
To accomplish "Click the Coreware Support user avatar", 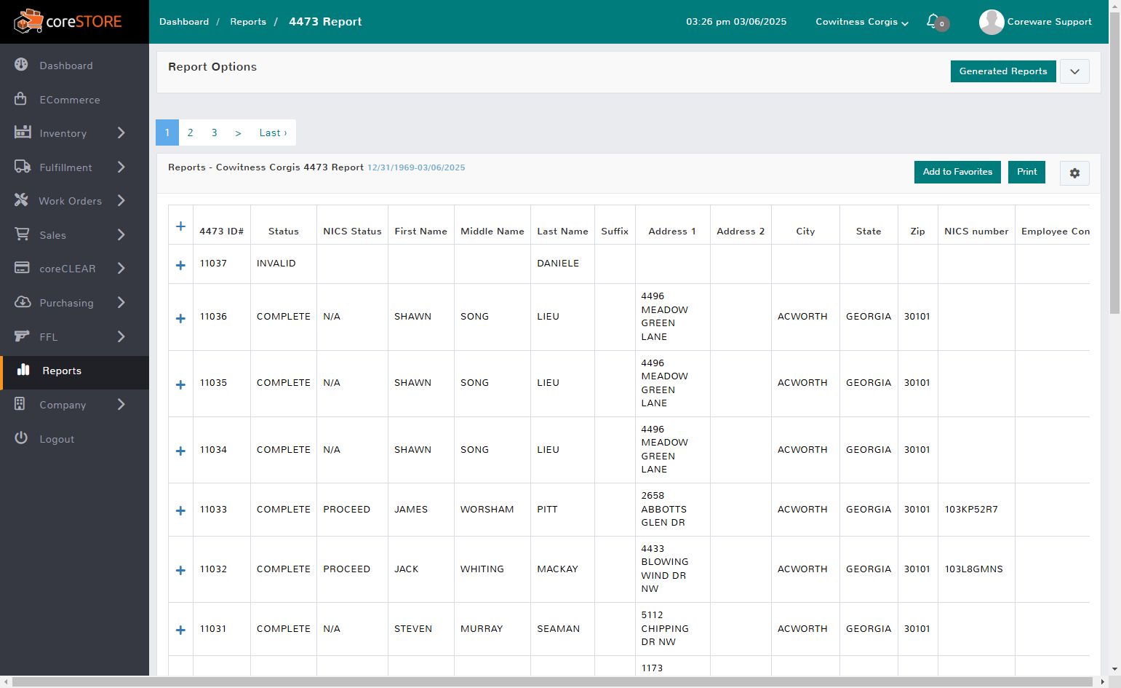I will coord(992,22).
